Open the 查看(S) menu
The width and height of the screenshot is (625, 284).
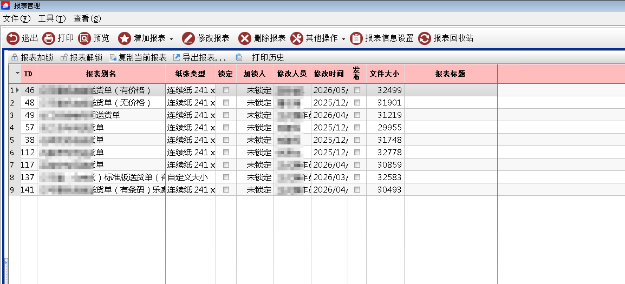click(87, 19)
